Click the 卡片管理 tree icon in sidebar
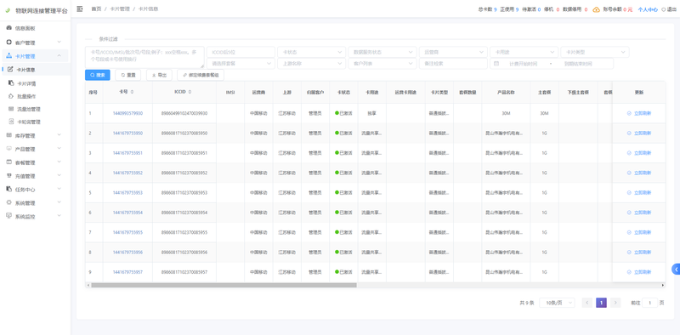This screenshot has height=335, width=680. click(9, 56)
